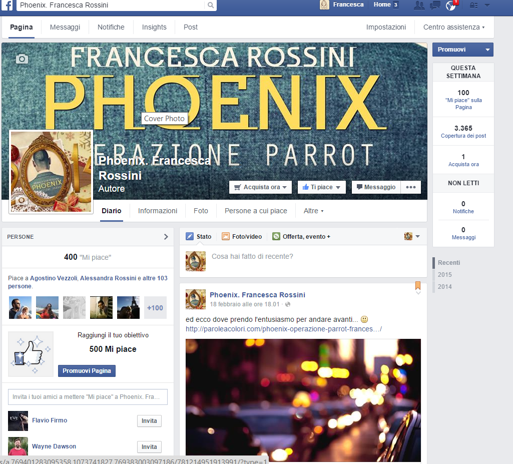Open the Post tab
This screenshot has width=513, height=464.
pos(190,27)
